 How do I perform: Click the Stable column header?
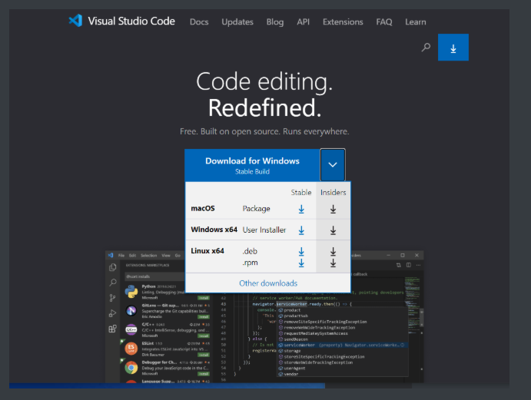[301, 192]
